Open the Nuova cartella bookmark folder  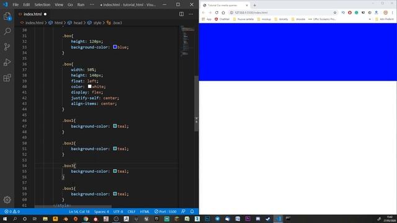tap(243, 19)
